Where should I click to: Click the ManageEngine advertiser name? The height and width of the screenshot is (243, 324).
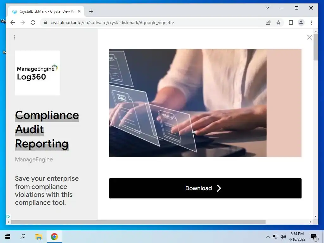34,159
